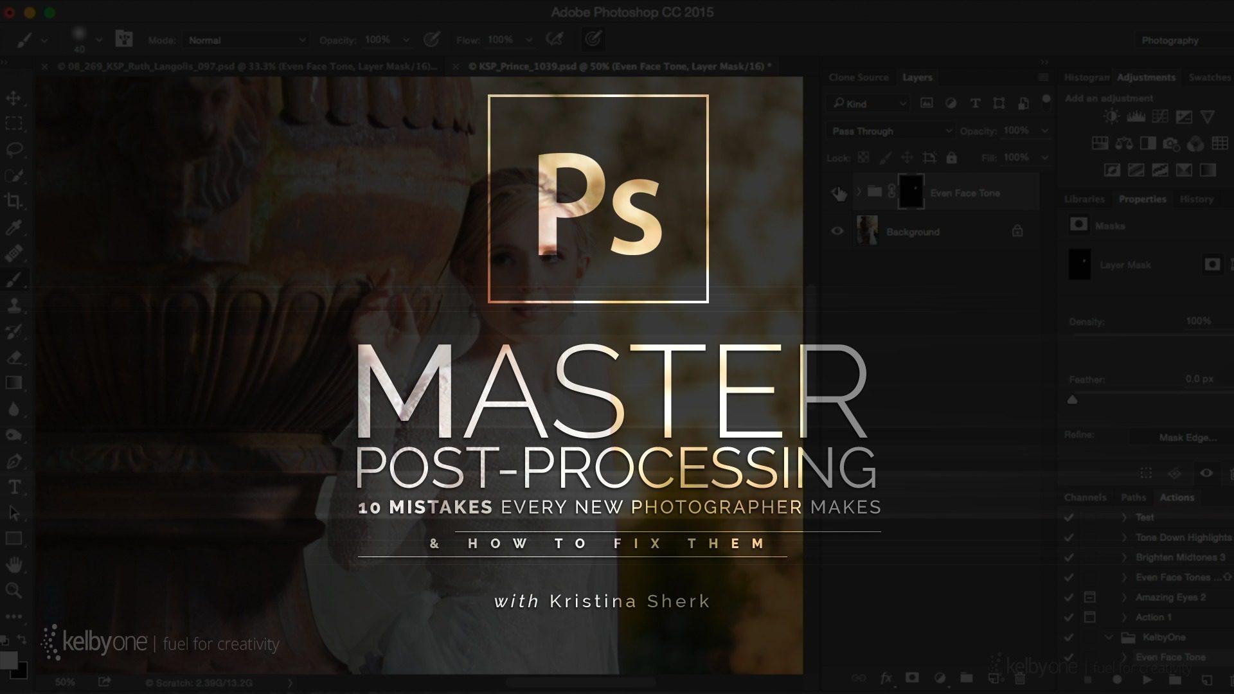Select the Zoom tool
This screenshot has width=1234, height=694.
pos(13,591)
